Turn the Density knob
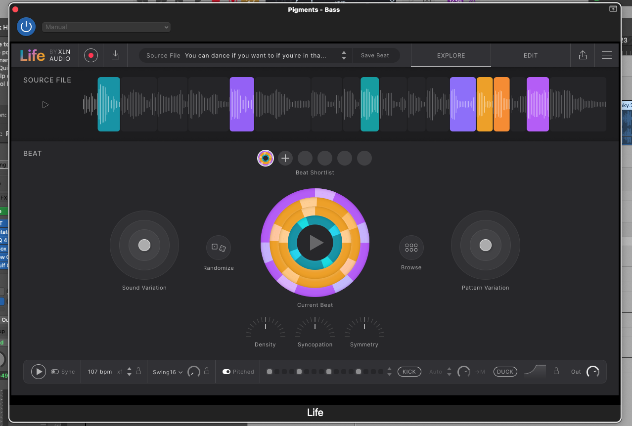Viewport: 632px width, 426px height. [265, 327]
